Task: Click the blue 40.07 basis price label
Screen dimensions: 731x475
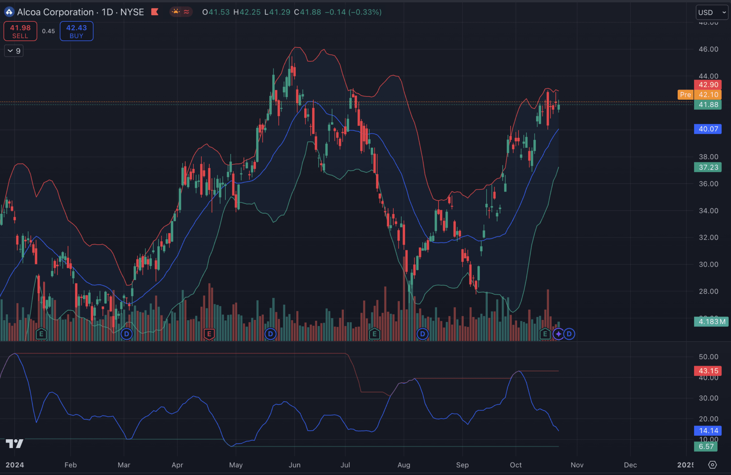Action: coord(708,129)
